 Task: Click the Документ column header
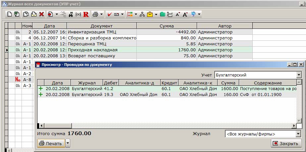[x=102, y=26]
